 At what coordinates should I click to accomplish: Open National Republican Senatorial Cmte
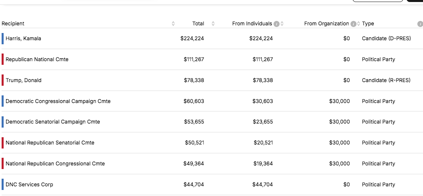(x=50, y=143)
